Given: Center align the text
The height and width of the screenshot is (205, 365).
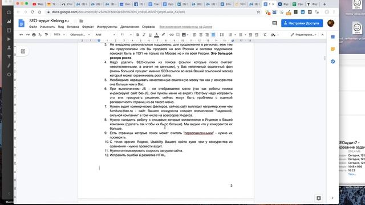Looking at the screenshot, I should click(x=201, y=35).
